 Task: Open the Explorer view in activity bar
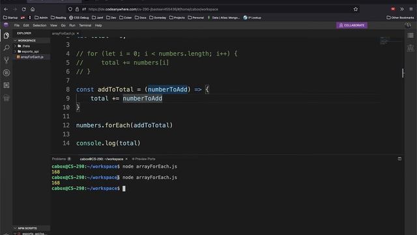tap(7, 36)
